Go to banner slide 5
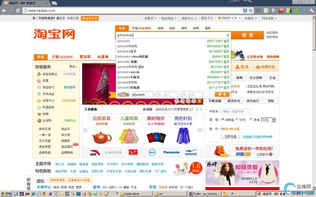This screenshot has width=316, height=197. 199,101
